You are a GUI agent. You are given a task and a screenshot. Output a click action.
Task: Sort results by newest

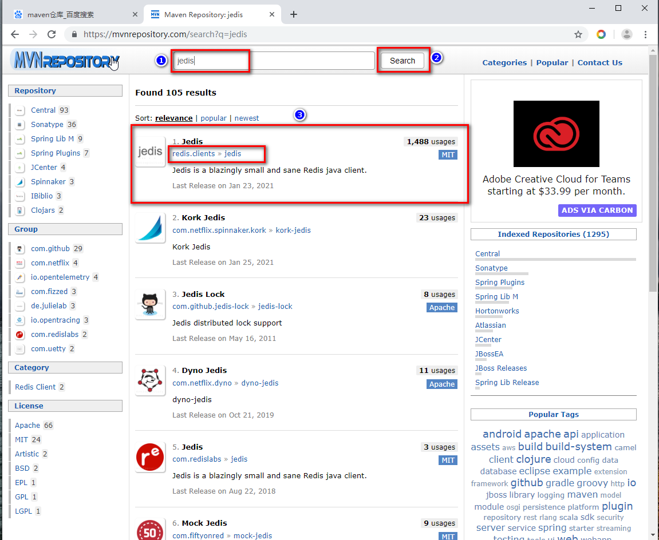(x=246, y=118)
